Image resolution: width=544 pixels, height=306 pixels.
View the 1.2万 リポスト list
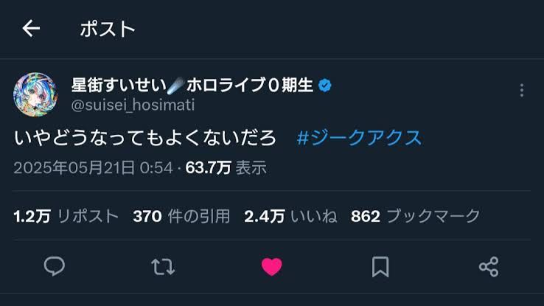(x=66, y=216)
